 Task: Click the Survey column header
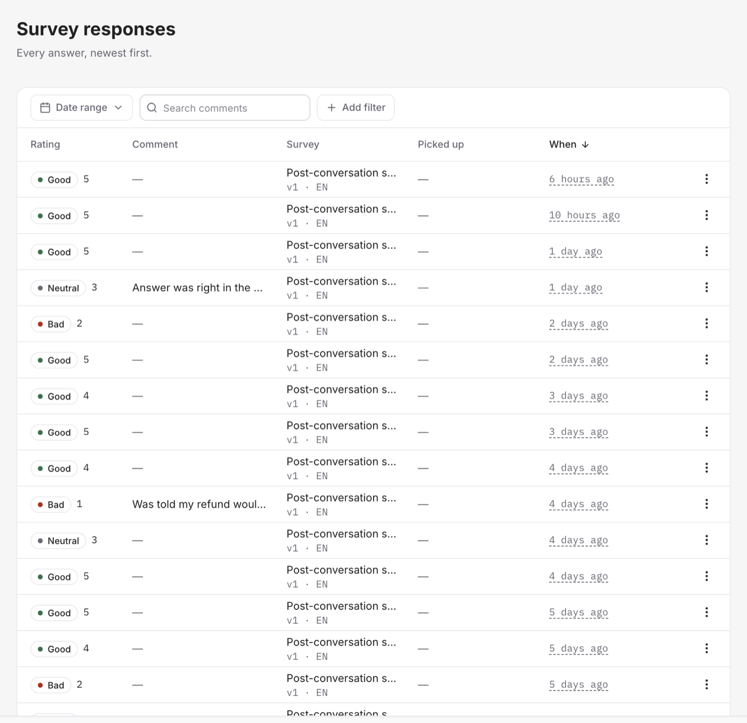pyautogui.click(x=303, y=145)
